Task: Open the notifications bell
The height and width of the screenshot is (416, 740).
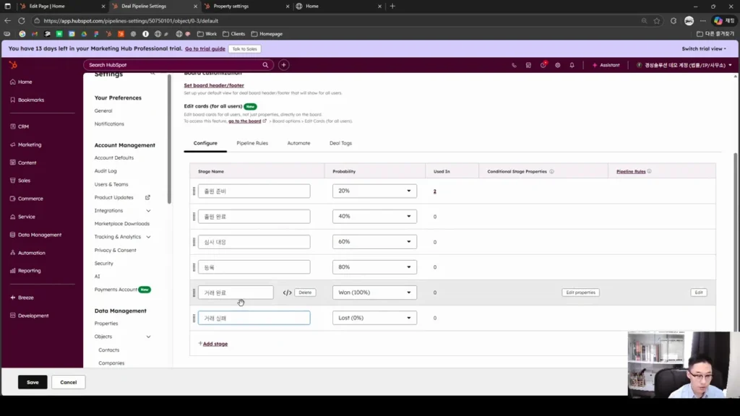Action: [572, 65]
